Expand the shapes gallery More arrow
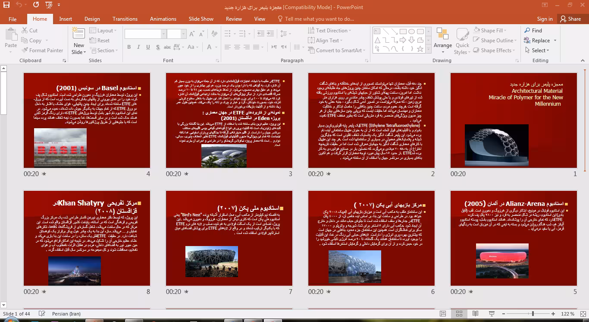The width and height of the screenshot is (589, 322). 429,49
